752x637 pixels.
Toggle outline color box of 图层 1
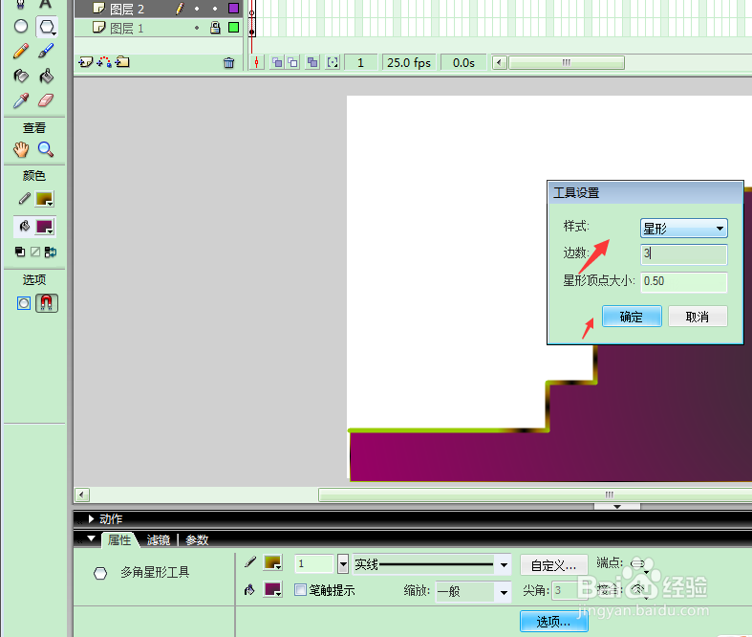(233, 28)
